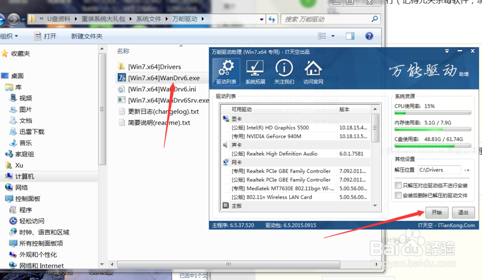Select Intel(R) HD Graphics 5500 driver row
The height and width of the screenshot is (280, 482).
296,127
